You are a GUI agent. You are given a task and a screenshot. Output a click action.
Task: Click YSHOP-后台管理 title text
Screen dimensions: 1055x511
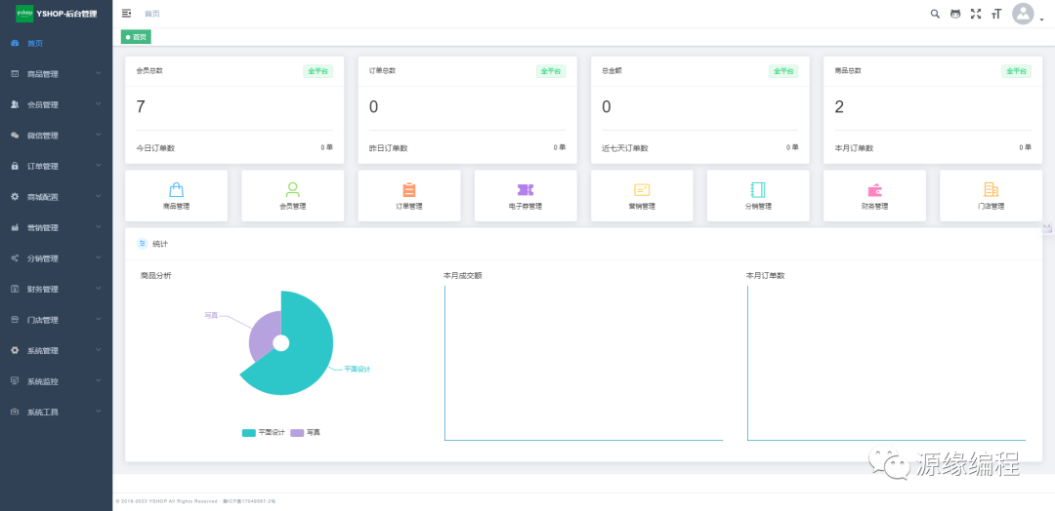coord(66,14)
